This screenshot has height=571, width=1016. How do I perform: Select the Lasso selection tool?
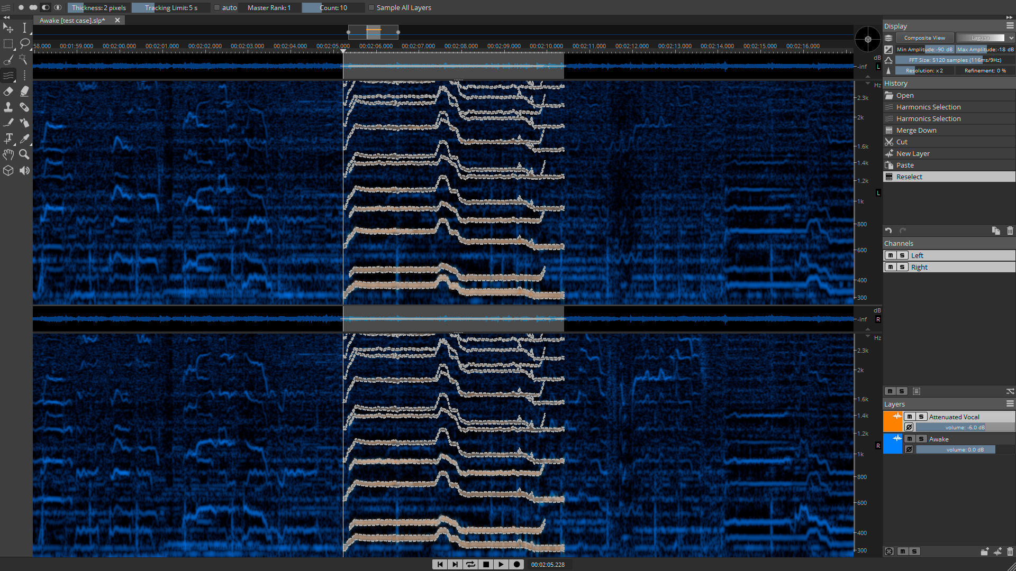(24, 43)
